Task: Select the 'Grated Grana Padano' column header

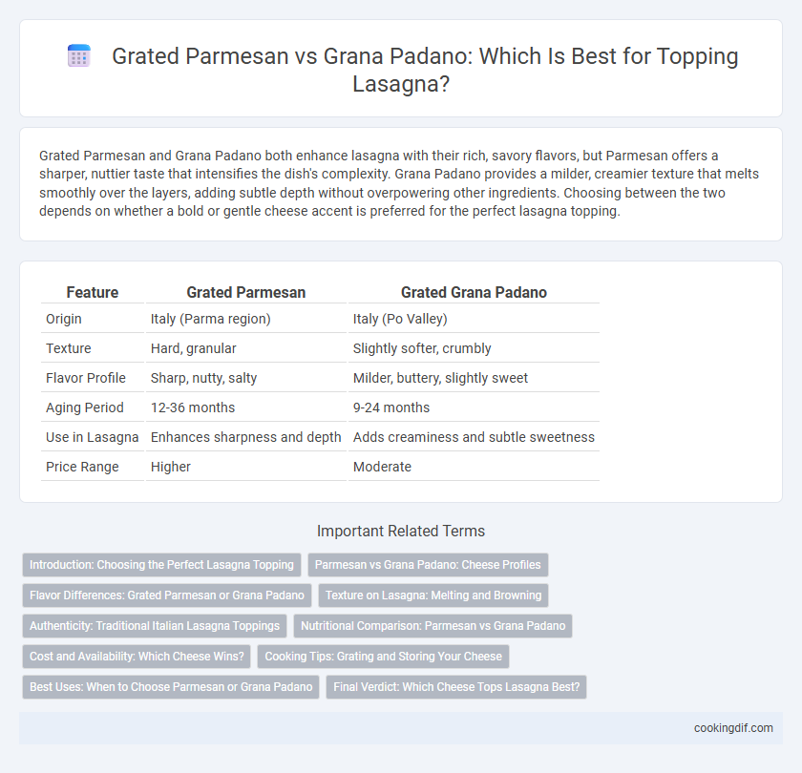Action: [474, 292]
